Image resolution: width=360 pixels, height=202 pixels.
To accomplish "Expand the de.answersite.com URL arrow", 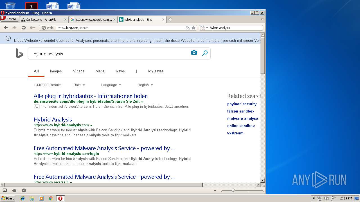I will [x=142, y=102].
